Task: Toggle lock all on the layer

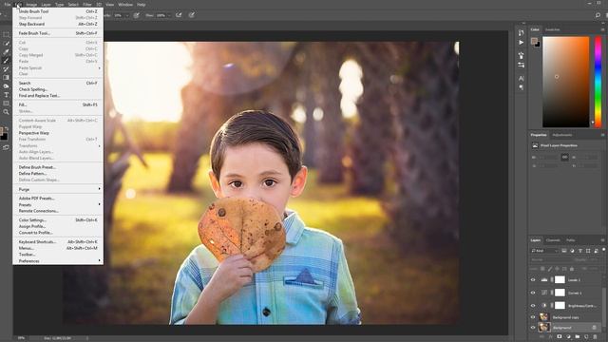Action: tap(572, 269)
